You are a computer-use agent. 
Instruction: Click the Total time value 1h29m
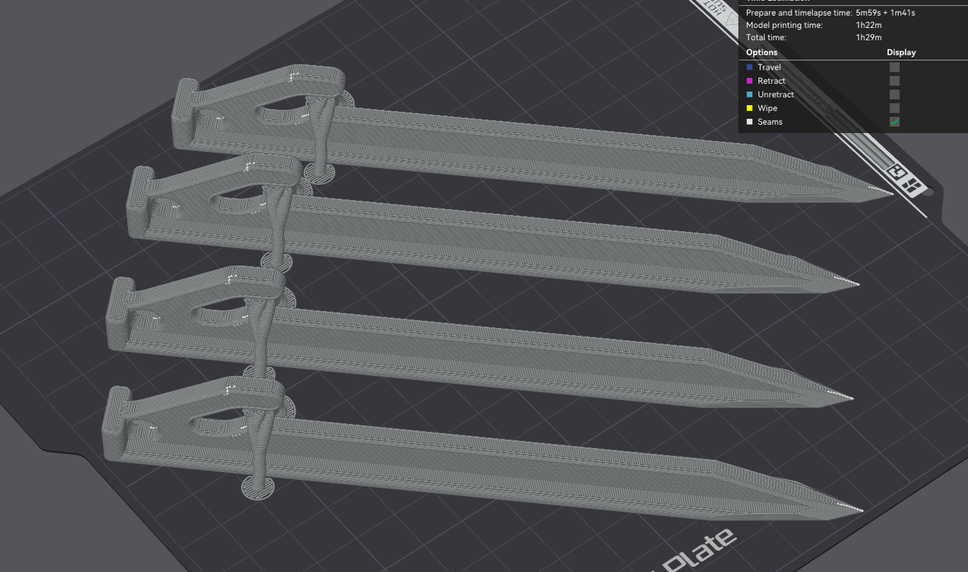pos(868,37)
